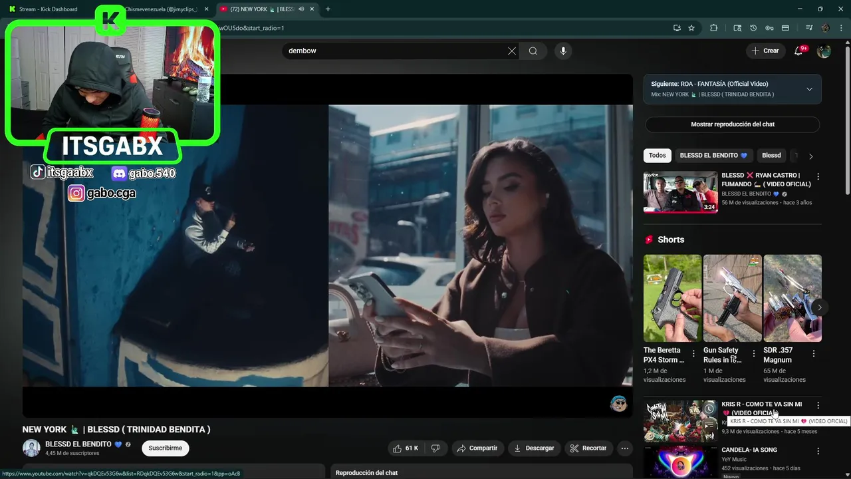Open the Chrome extensions puzzle icon
The width and height of the screenshot is (851, 479).
pos(713,28)
